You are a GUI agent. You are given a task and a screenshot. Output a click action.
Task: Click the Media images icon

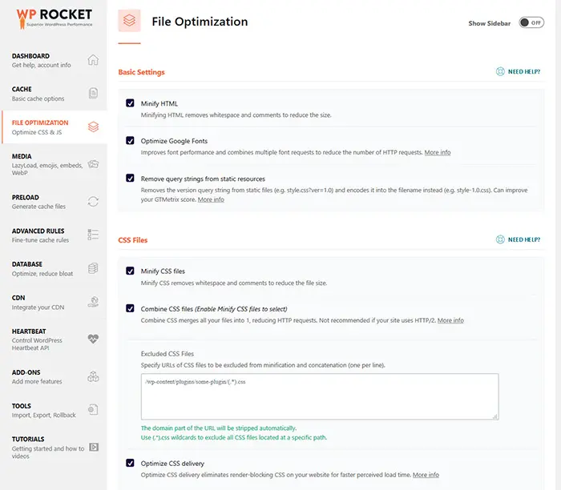click(93, 164)
